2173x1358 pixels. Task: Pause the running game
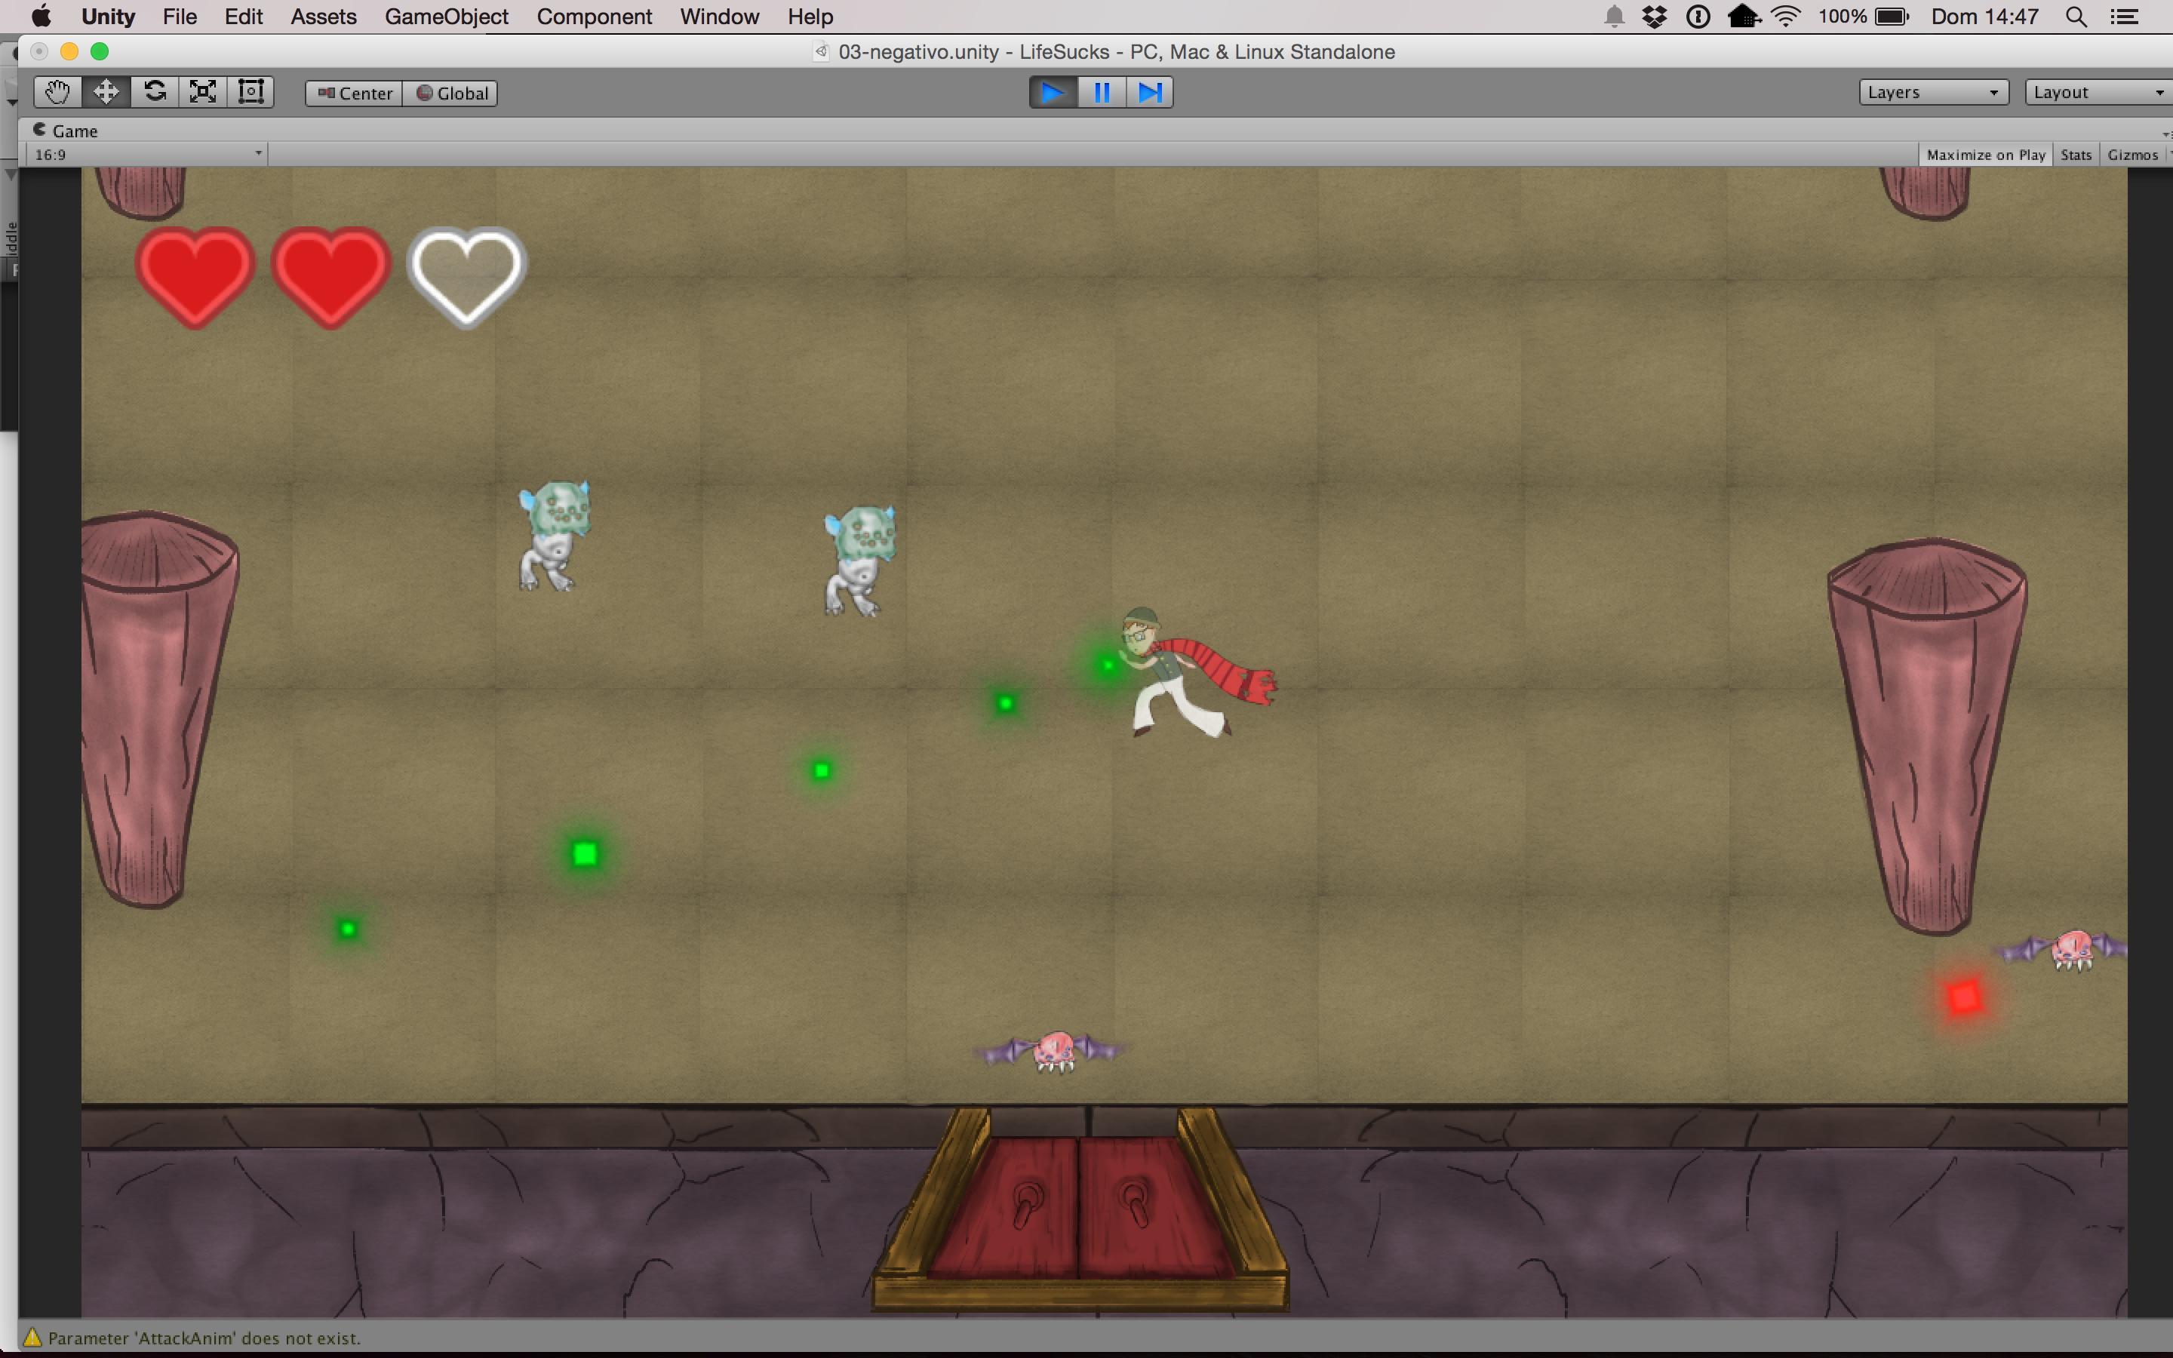(1101, 93)
